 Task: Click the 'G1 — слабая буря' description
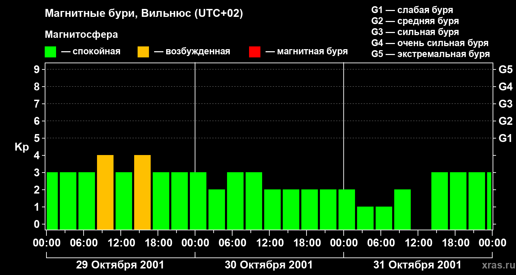pyautogui.click(x=412, y=10)
